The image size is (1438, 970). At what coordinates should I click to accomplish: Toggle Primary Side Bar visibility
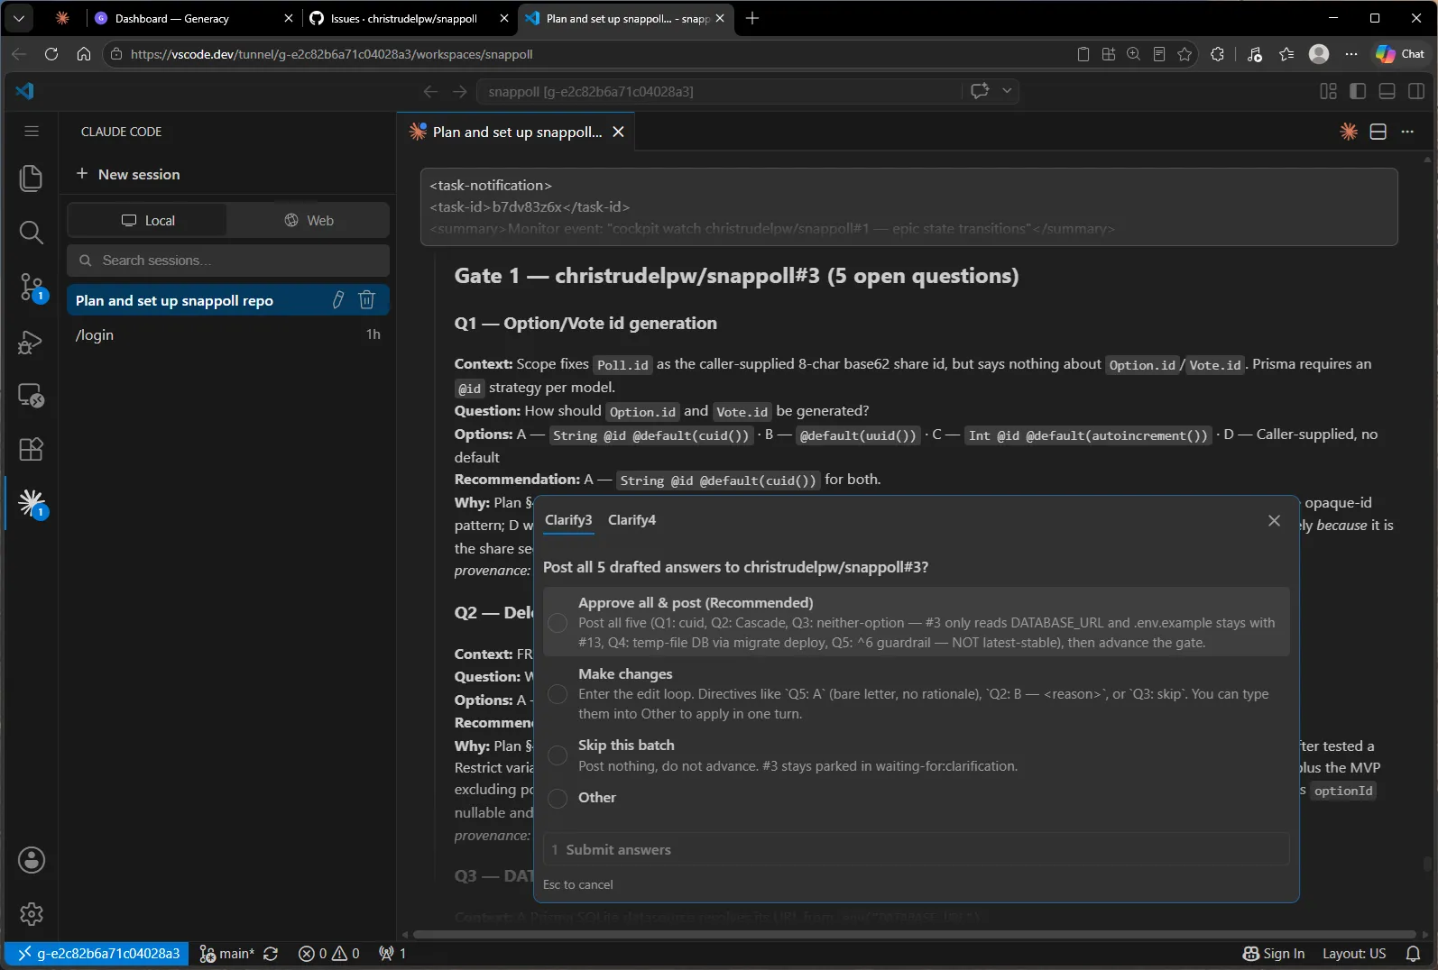pos(1358,91)
